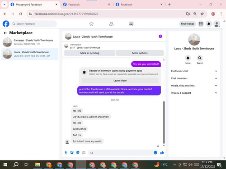Open the Facebook menu grid icon
This screenshot has width=226, height=169.
[x=201, y=24]
